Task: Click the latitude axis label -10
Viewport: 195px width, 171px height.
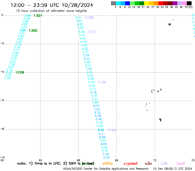Action: (2, 158)
